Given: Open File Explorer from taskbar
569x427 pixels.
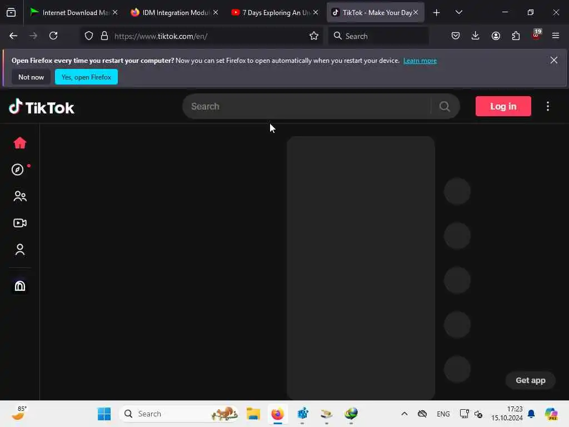Looking at the screenshot, I should (x=253, y=414).
